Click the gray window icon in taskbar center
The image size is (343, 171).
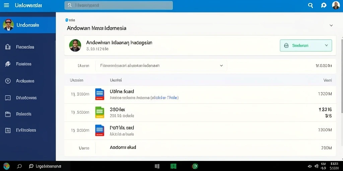(157, 166)
